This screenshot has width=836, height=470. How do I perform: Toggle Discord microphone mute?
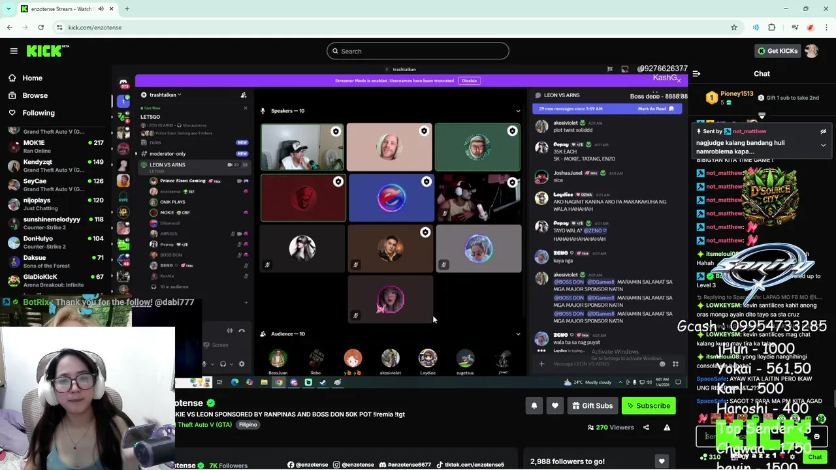204,364
